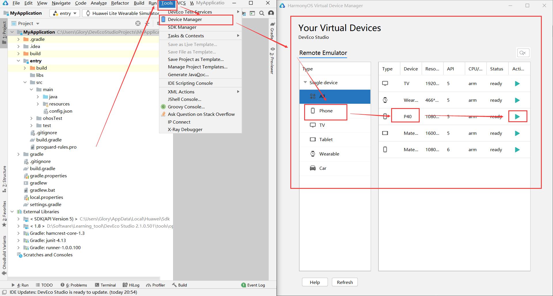Click the P40 device cell

coord(408,117)
